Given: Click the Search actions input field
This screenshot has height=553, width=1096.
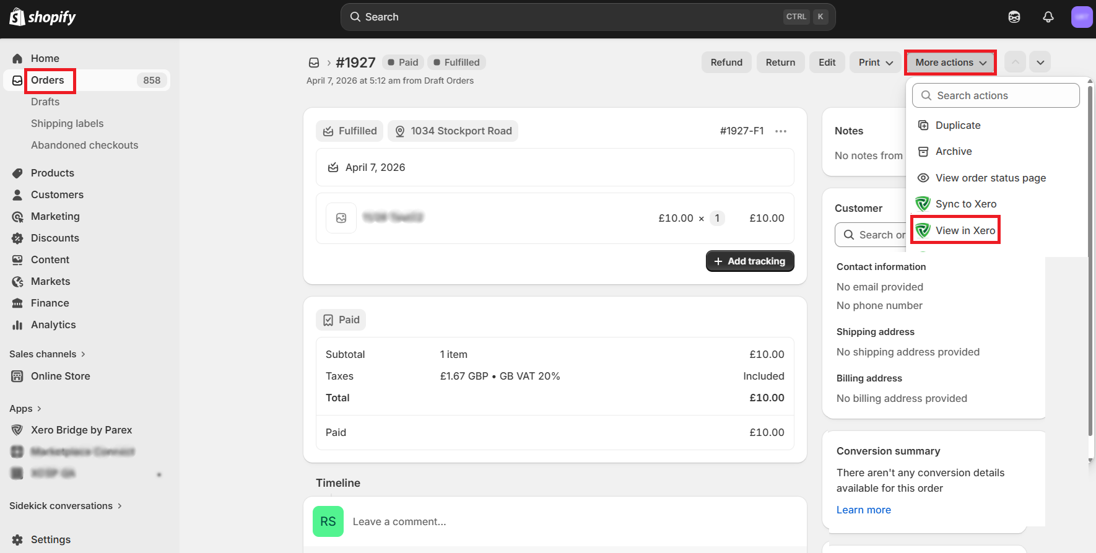Looking at the screenshot, I should [996, 95].
